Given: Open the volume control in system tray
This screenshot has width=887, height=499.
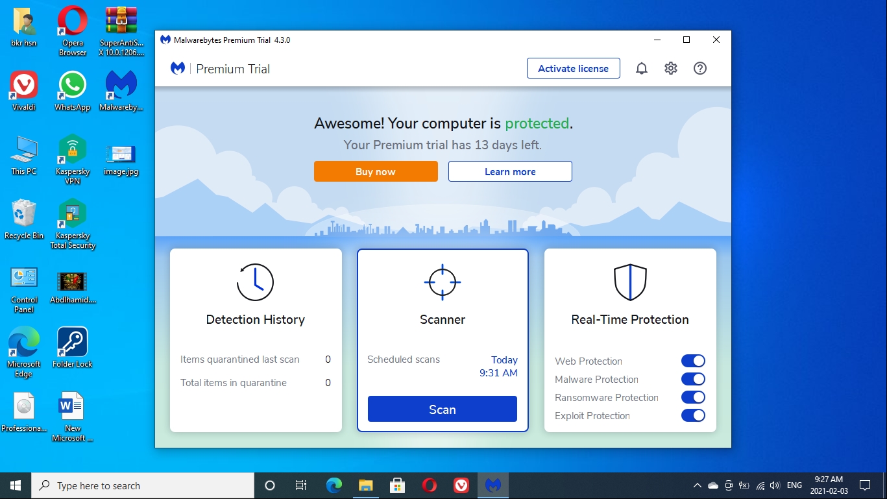Looking at the screenshot, I should (775, 485).
